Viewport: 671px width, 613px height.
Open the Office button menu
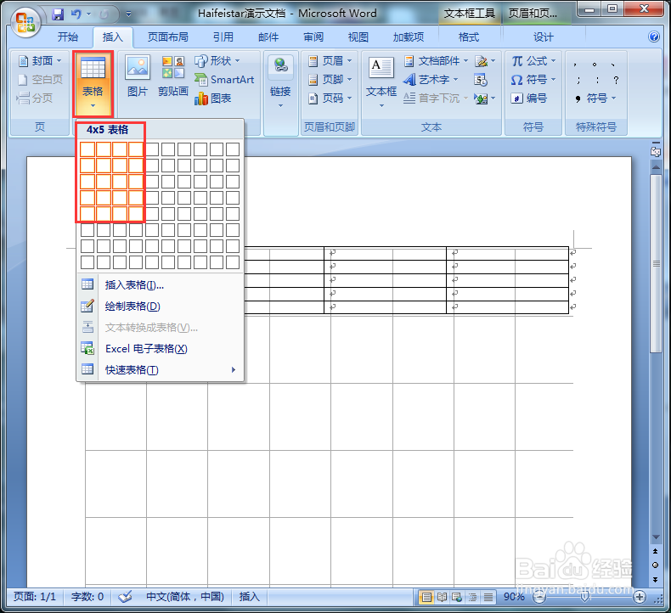pos(25,21)
